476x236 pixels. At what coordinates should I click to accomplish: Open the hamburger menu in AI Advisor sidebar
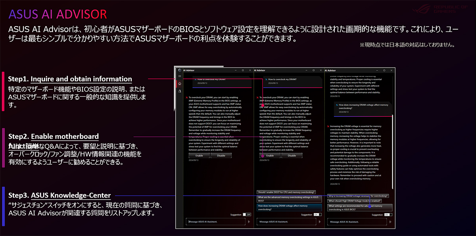coord(179,76)
